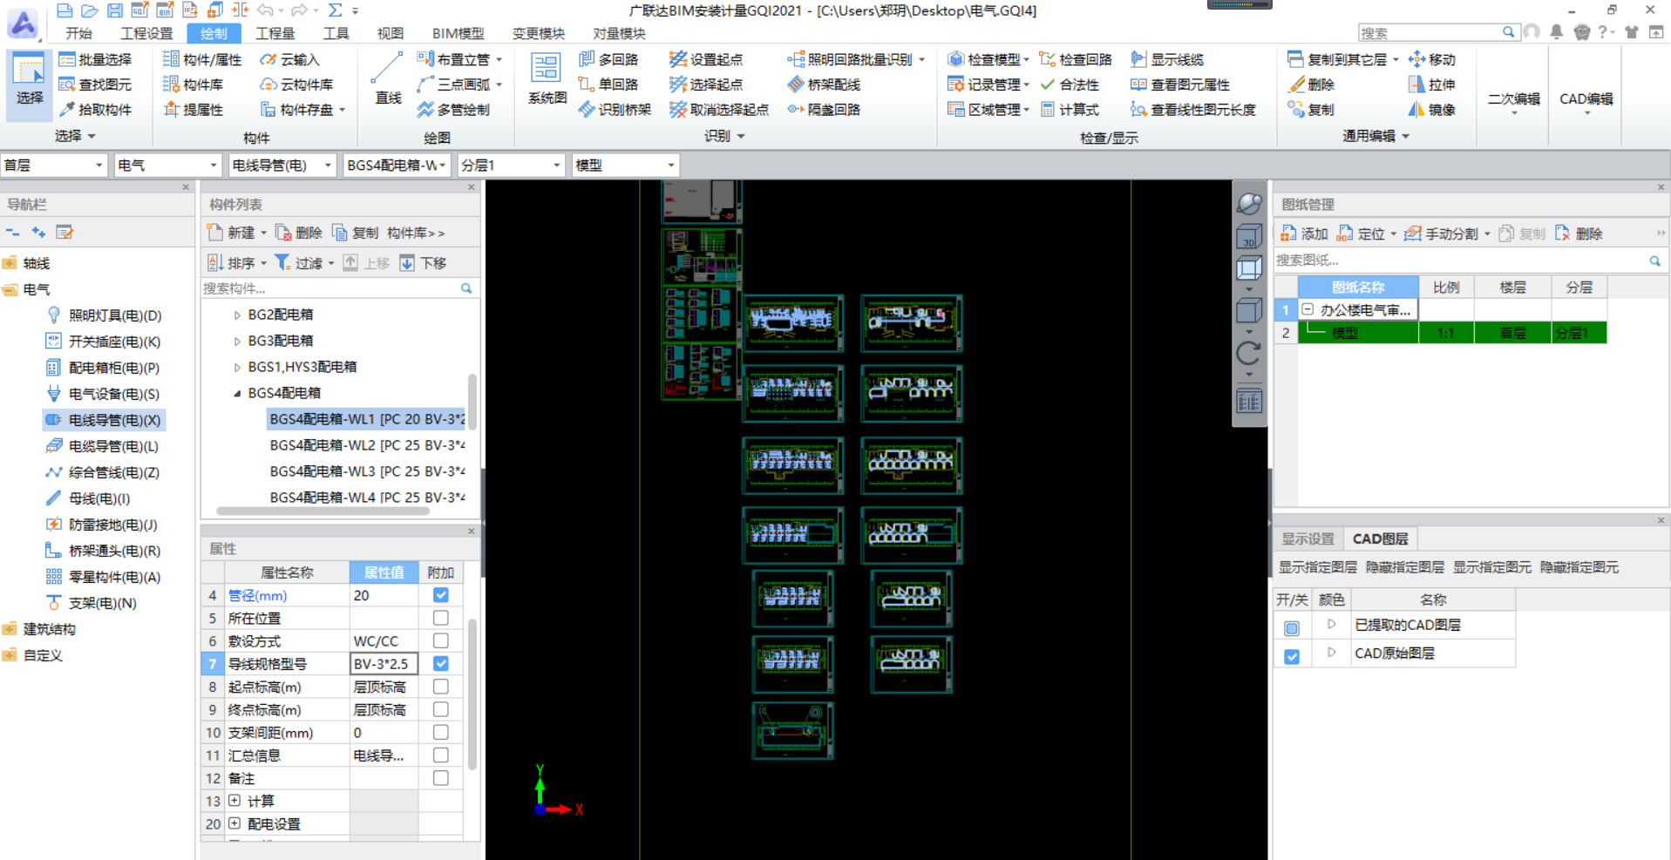Click 查看图元属性 view element properties

click(1180, 85)
